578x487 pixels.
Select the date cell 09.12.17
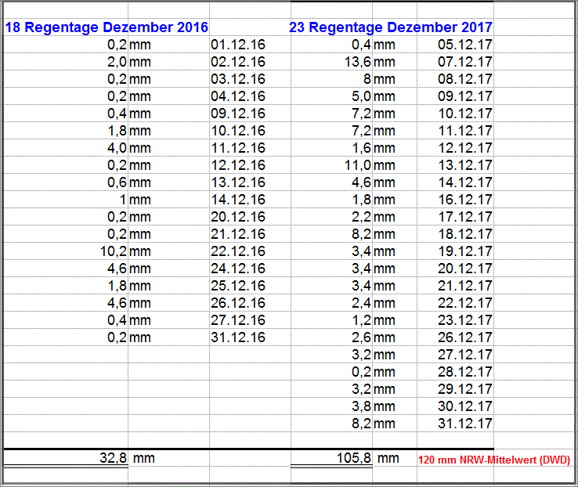pos(465,96)
